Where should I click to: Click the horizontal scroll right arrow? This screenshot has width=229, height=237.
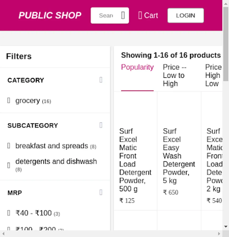[219, 234]
